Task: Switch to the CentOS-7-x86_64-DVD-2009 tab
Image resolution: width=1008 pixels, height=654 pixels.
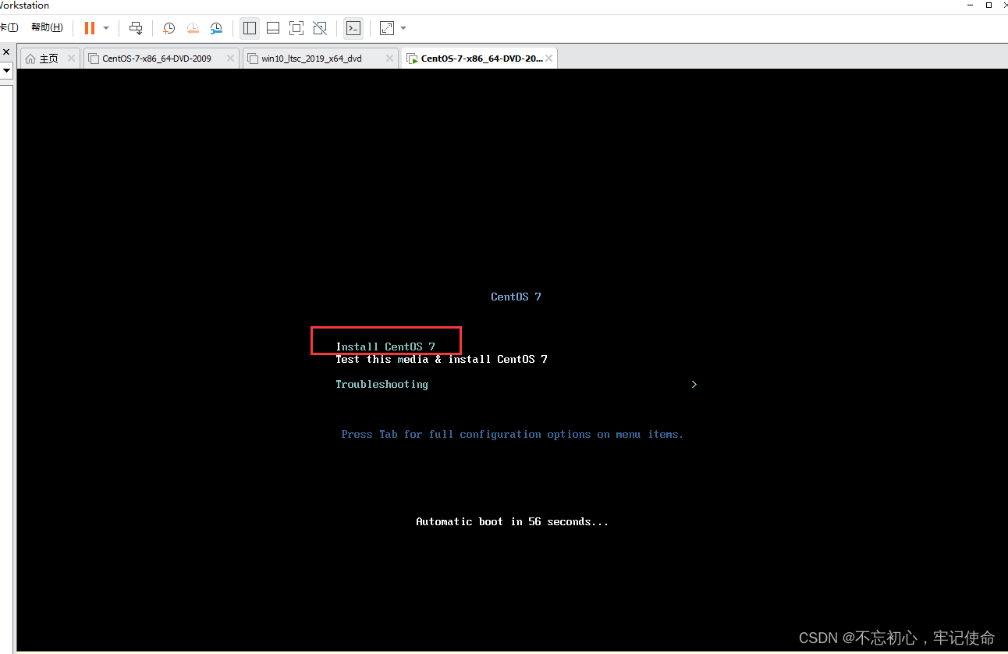Action: point(157,59)
